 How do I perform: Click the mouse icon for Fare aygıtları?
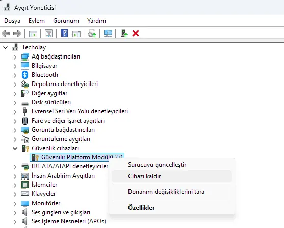point(25,121)
